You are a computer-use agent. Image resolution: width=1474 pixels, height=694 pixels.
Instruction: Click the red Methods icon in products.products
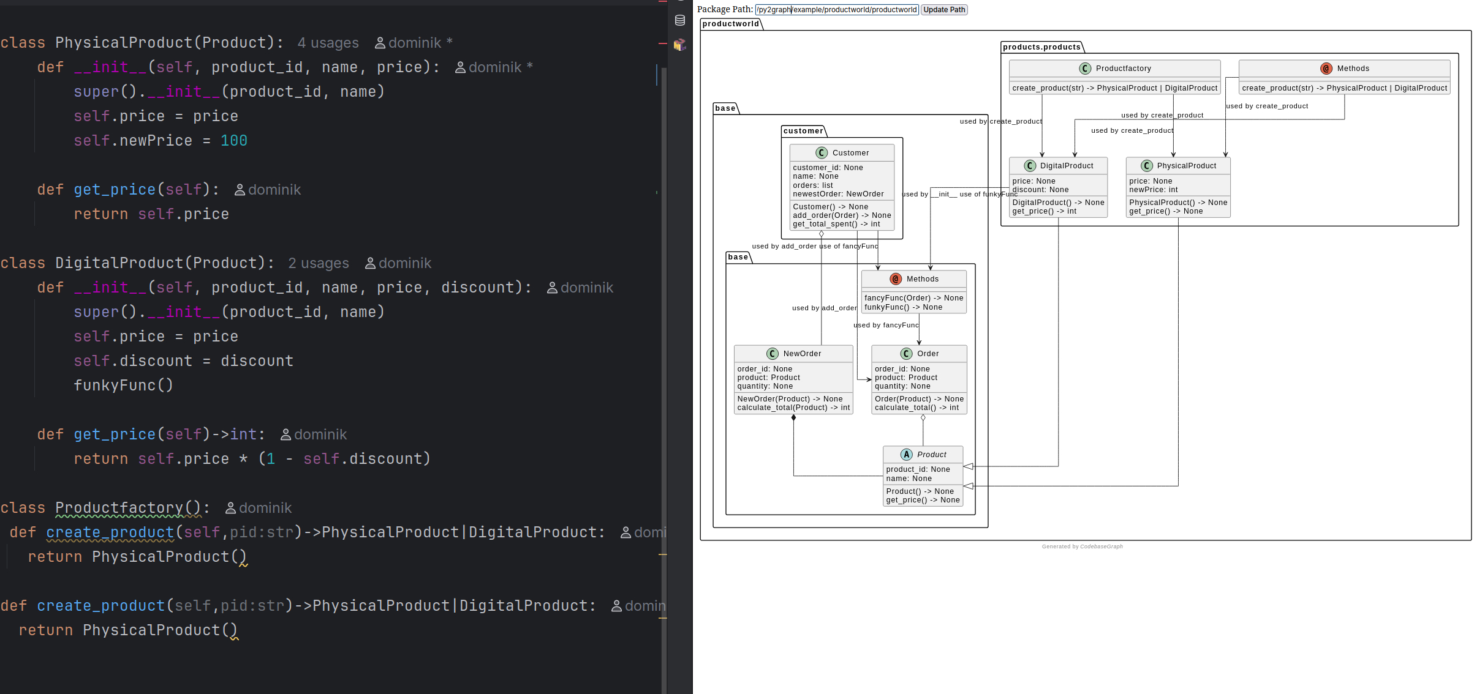pos(1326,69)
